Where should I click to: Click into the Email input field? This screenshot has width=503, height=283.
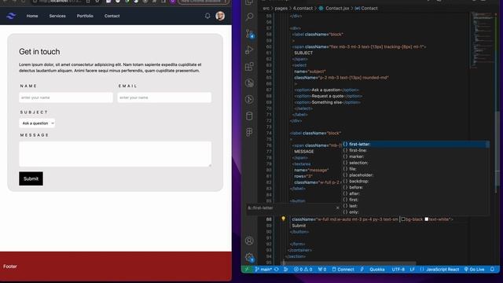tap(164, 97)
